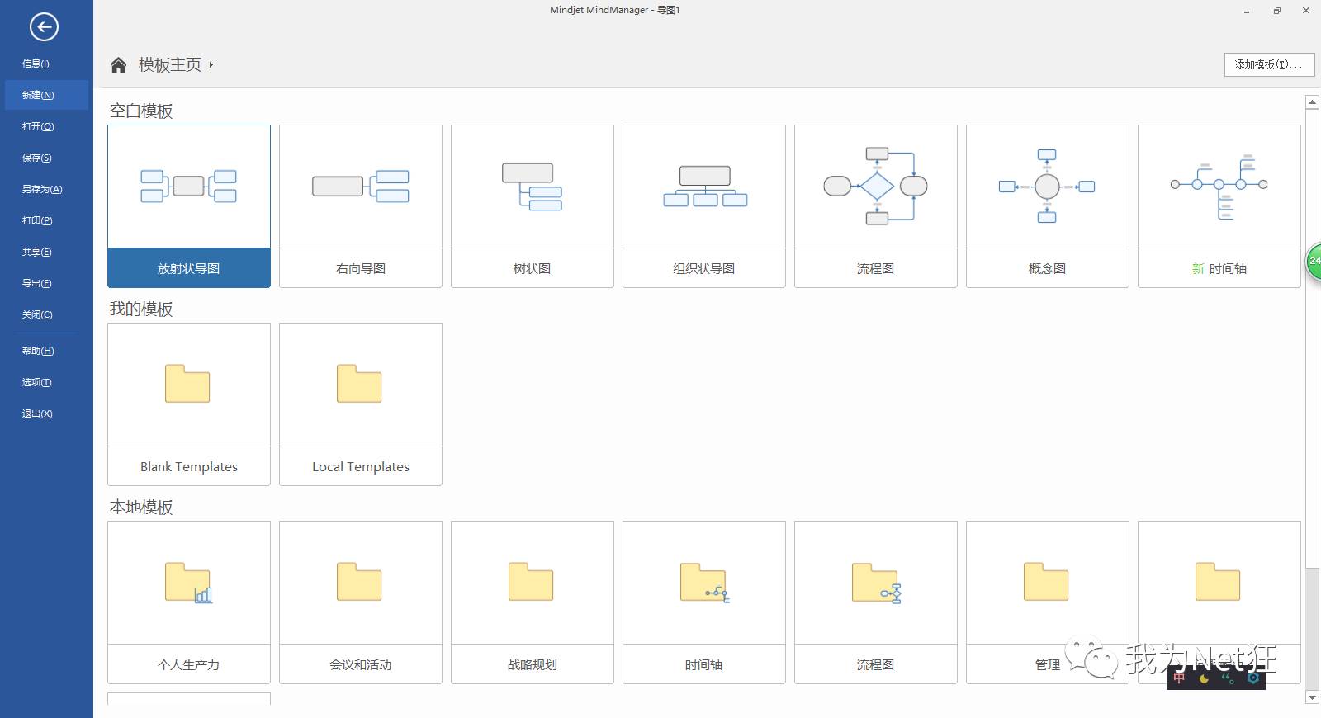Click the 树状图 label

pyautogui.click(x=532, y=268)
